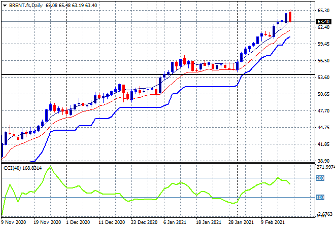Viewport: 335px width, 228px height.
Task: Select the 18 Jan 2021 date label
Action: (209, 222)
